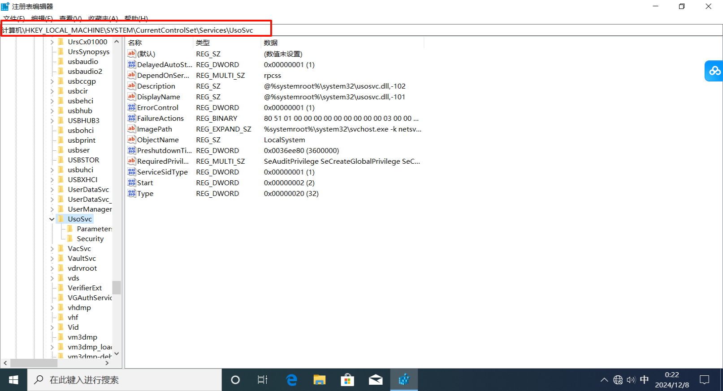
Task: Click the tree pane horizontal scrollbar thumb
Action: [x=34, y=363]
